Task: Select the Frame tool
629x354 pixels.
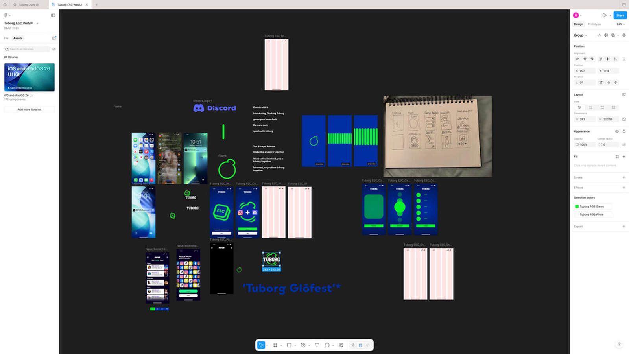Action: pos(275,345)
